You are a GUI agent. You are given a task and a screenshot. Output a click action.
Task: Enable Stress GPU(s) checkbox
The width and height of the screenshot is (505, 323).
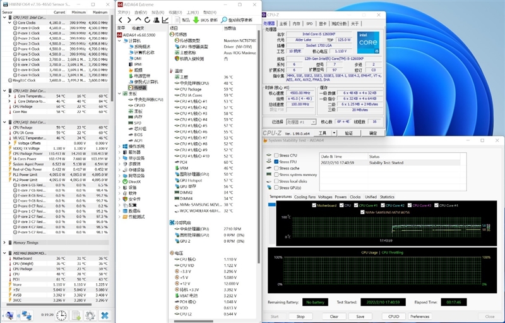pyautogui.click(x=276, y=188)
